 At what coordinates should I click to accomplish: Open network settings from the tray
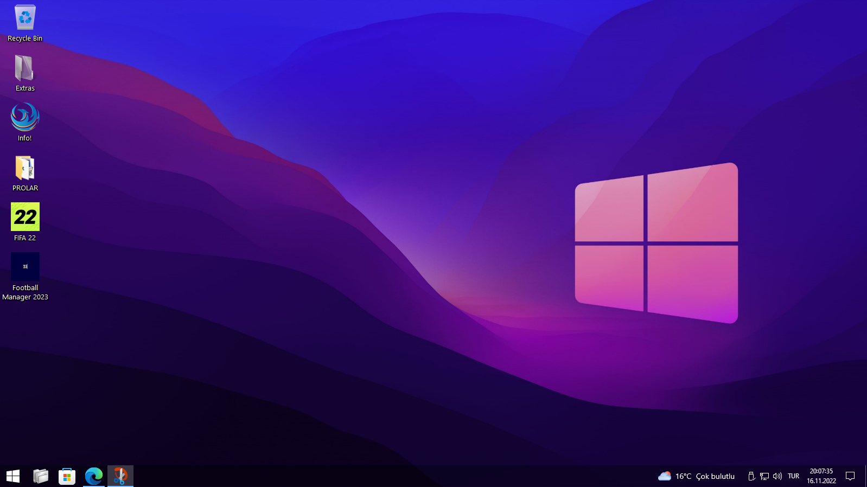[764, 476]
